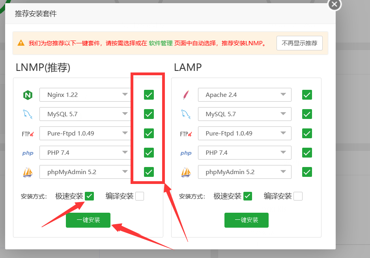Uncheck phpMyAdmin 5.2 in LAMP
The height and width of the screenshot is (258, 370).
pyautogui.click(x=307, y=172)
